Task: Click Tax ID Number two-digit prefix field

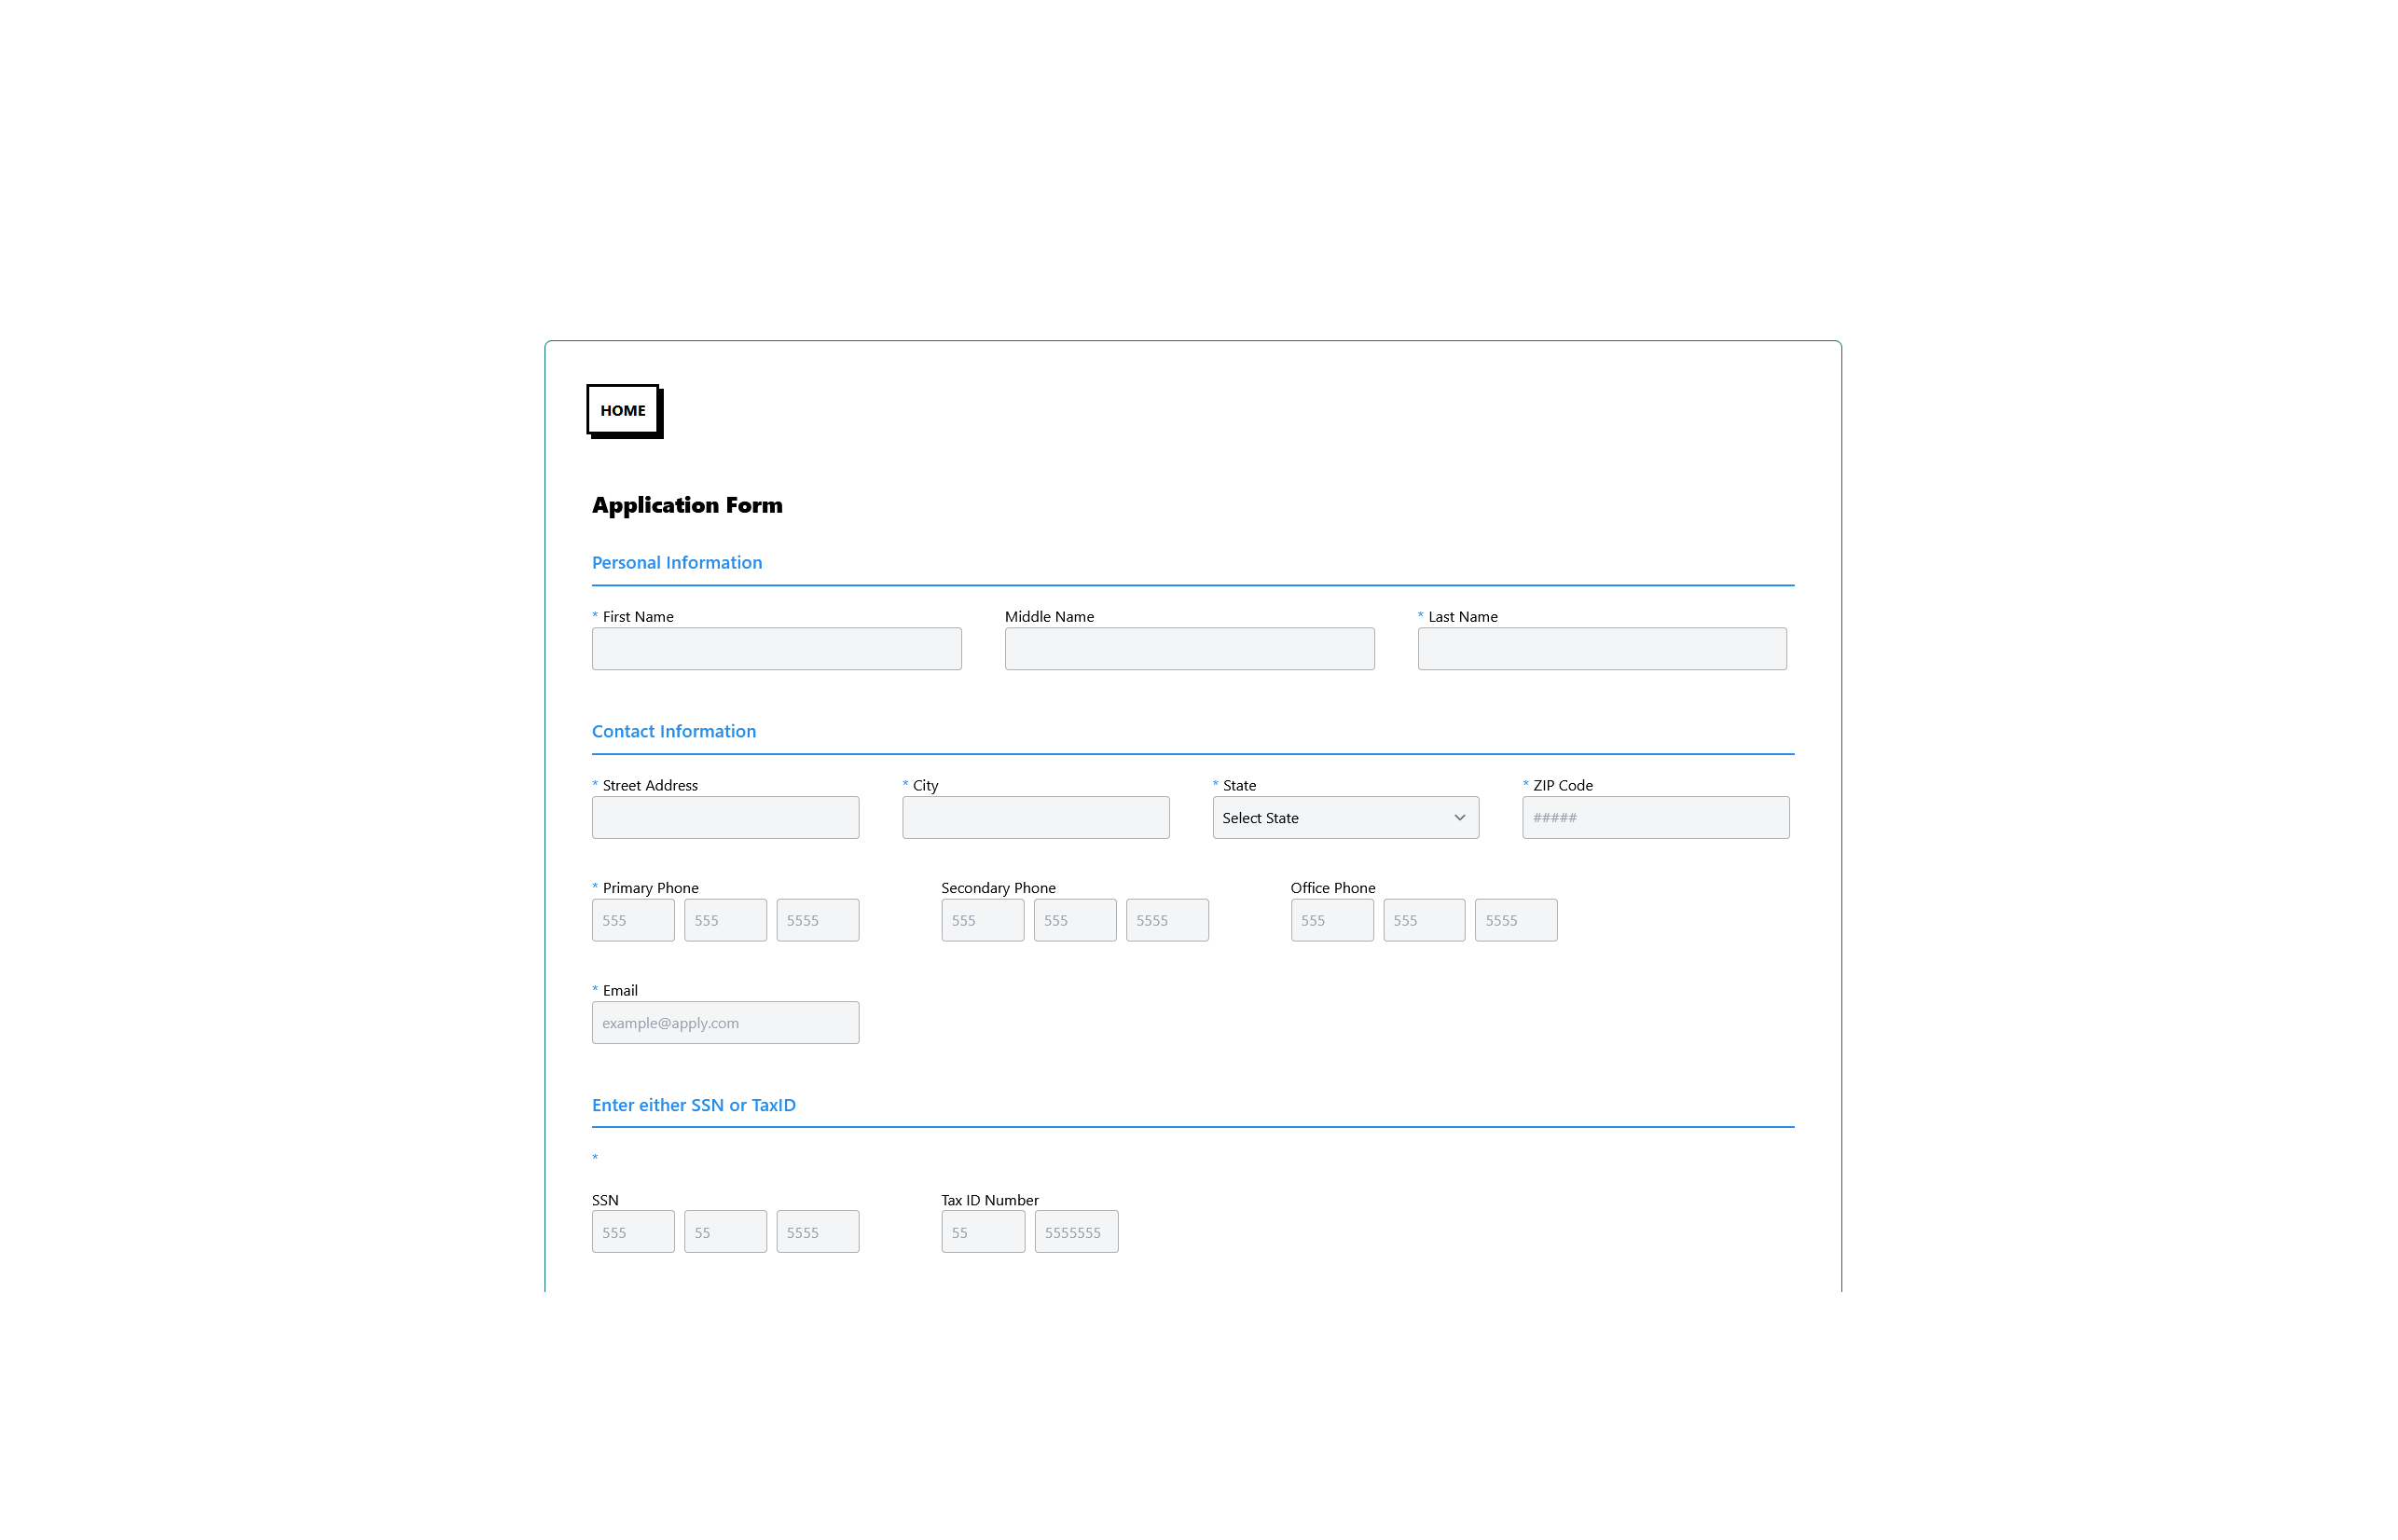Action: [982, 1232]
